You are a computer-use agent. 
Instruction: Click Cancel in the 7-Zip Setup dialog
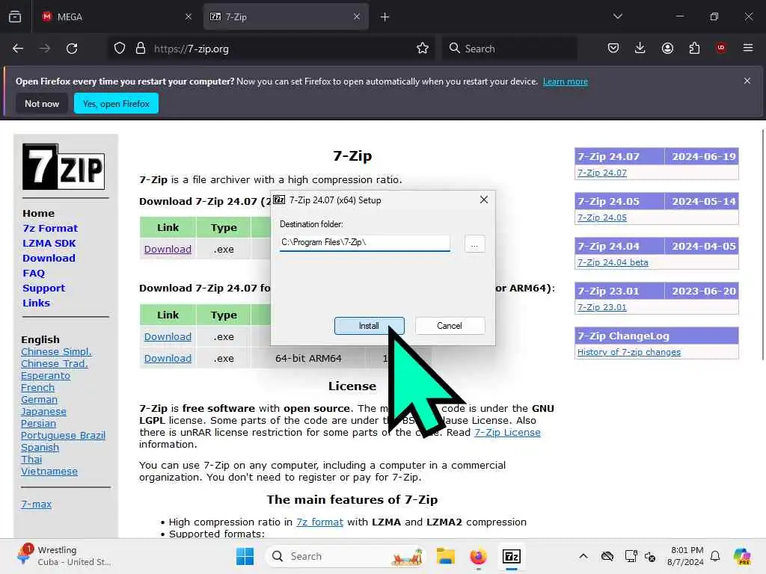[x=450, y=326]
